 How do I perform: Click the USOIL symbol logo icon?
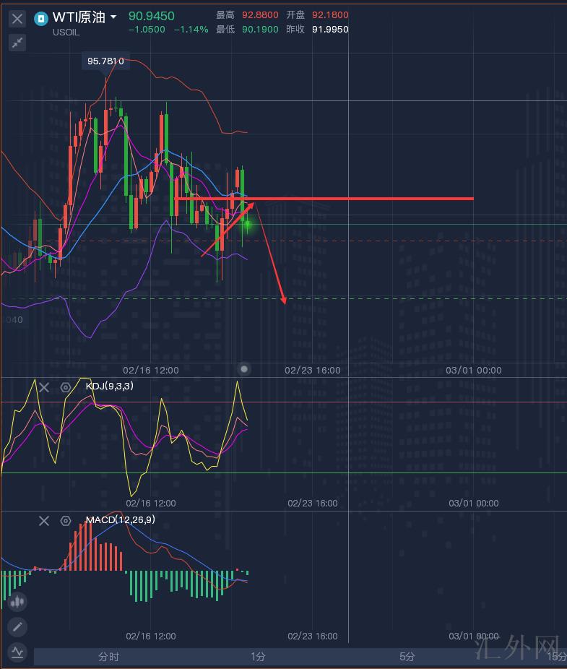click(42, 18)
